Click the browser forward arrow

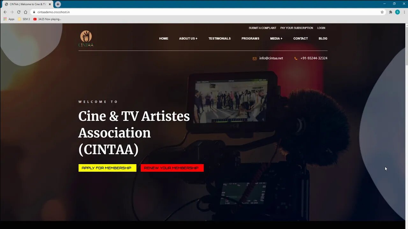coord(12,12)
